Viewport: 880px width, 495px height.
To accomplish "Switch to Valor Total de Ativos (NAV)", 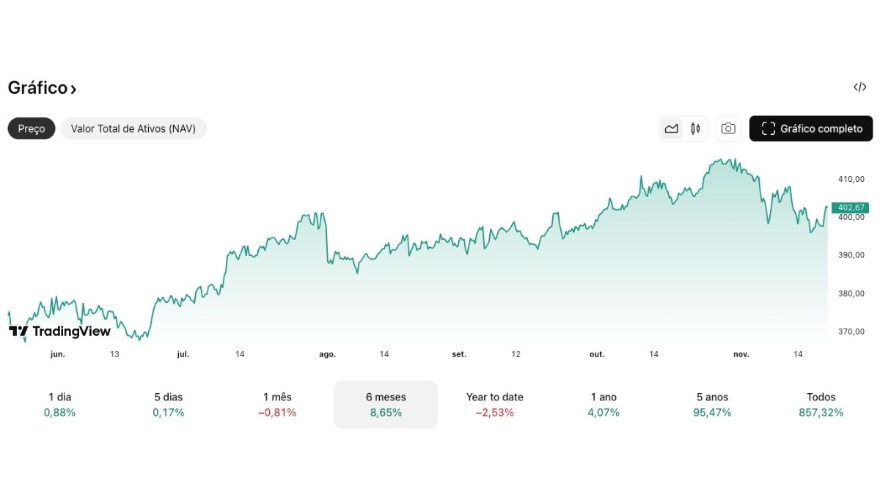I will coord(133,128).
